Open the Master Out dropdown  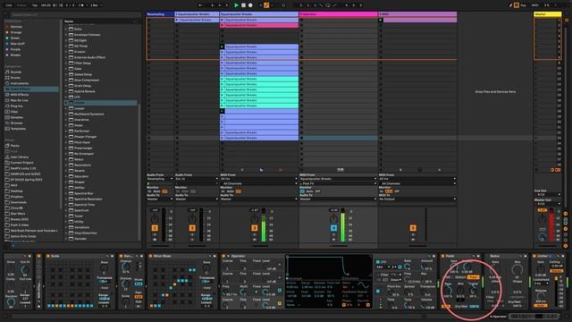click(547, 204)
